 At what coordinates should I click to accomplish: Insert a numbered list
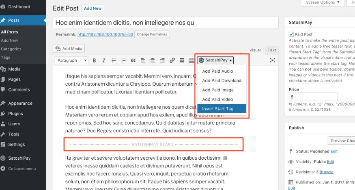coord(123,61)
